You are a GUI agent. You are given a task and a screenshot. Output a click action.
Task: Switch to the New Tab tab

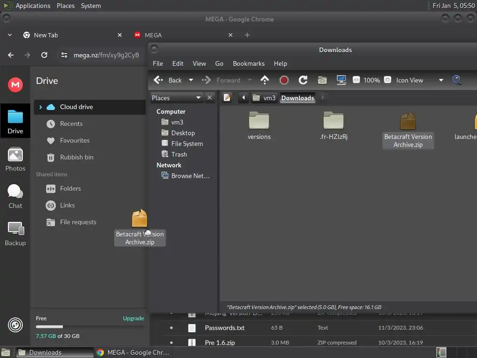pos(72,35)
